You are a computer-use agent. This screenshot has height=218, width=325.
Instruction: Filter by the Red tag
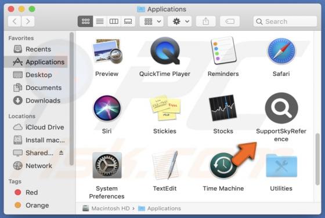[x=35, y=192]
